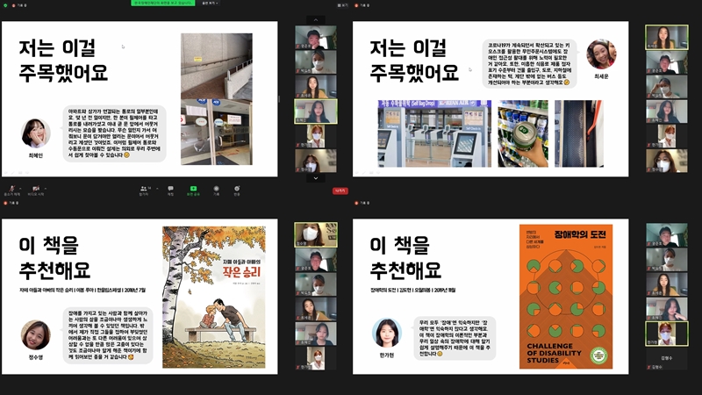
Task: Click 정수영 presenter avatar on slide
Action: coord(36,334)
